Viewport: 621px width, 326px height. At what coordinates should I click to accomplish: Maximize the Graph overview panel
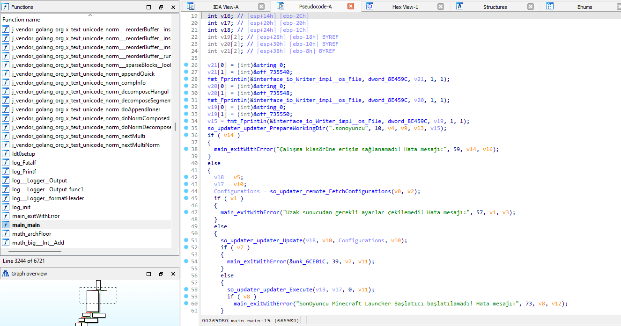149,274
